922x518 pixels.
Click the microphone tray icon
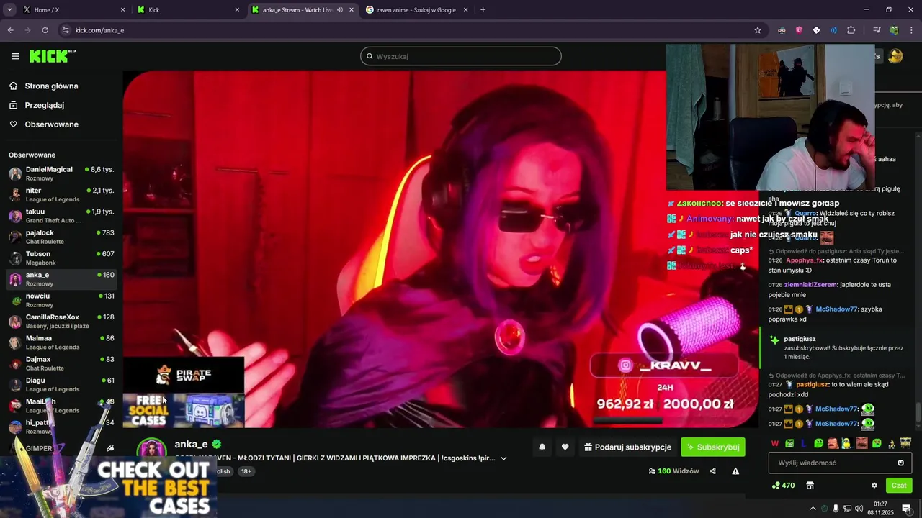point(836,509)
